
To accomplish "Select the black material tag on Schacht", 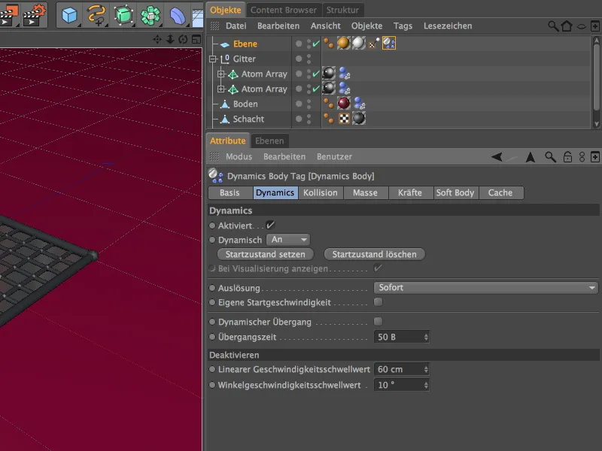I will 359,118.
